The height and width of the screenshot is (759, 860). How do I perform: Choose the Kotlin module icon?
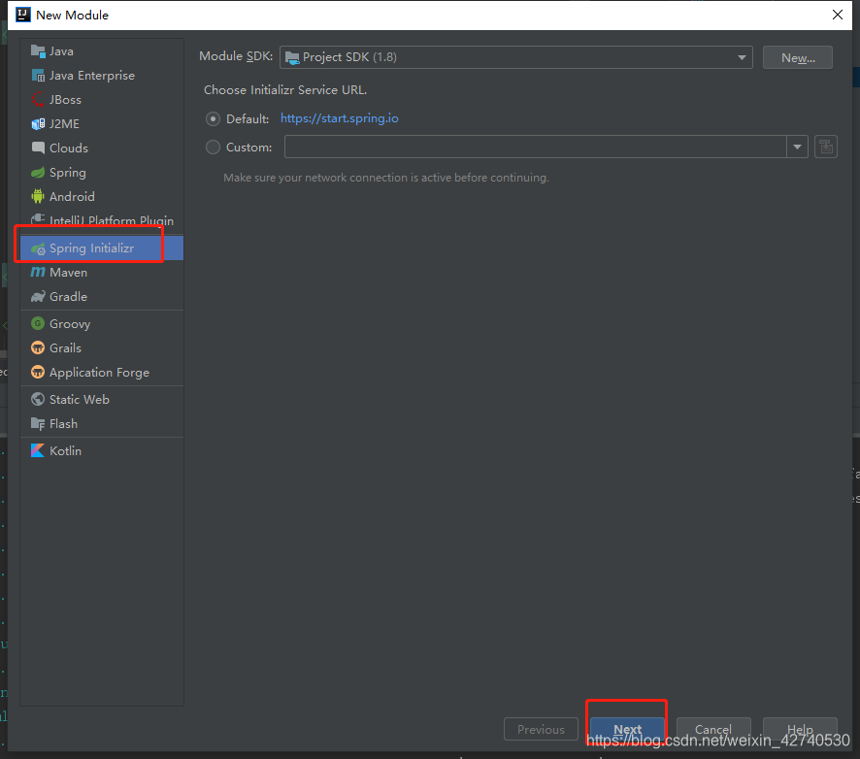point(38,450)
